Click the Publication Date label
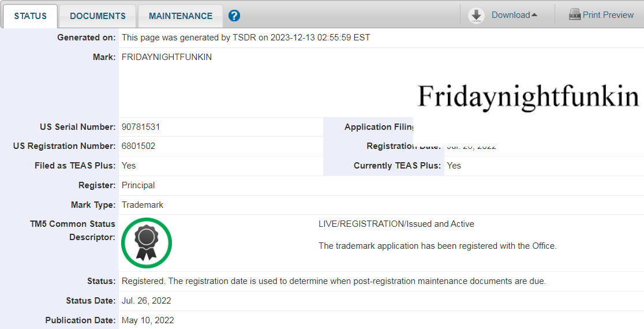644x329 pixels. click(x=81, y=320)
